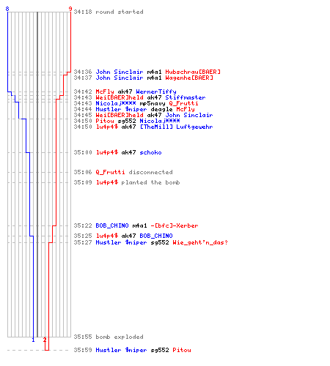This screenshot has height=366, width=330.
Task: Click Pitou in the 34:50 sg552 kill
Action: coord(105,121)
